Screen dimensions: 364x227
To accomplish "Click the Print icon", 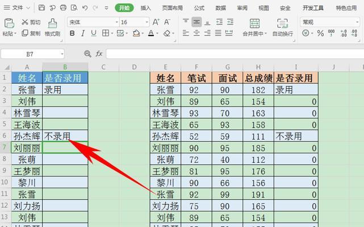I will [x=62, y=8].
